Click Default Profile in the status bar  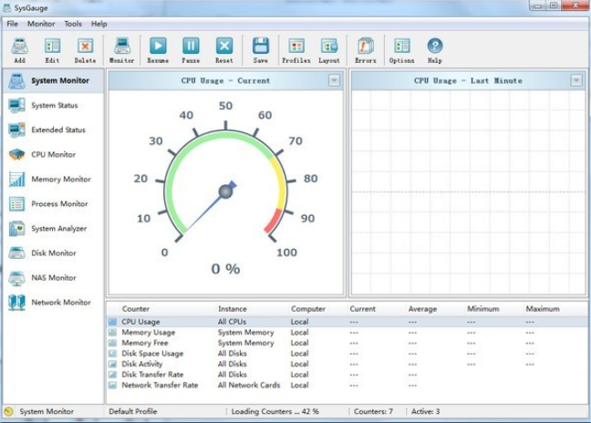point(132,411)
